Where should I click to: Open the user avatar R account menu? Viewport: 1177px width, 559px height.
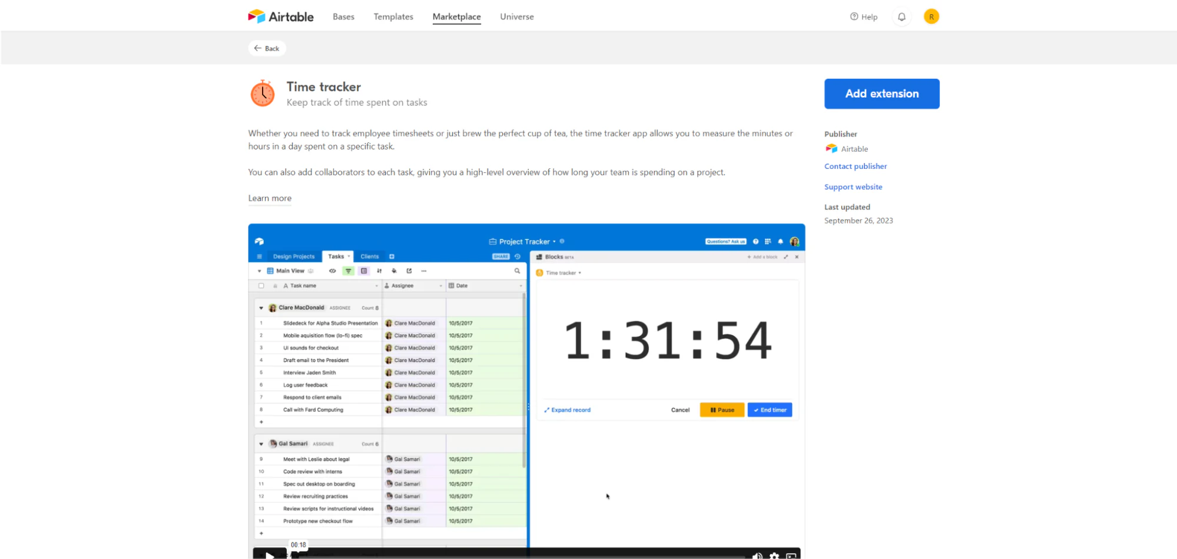tap(931, 17)
